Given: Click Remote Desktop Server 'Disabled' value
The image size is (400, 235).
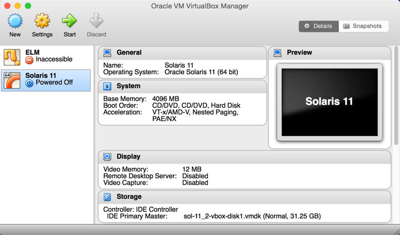Looking at the screenshot, I should pyautogui.click(x=195, y=176).
